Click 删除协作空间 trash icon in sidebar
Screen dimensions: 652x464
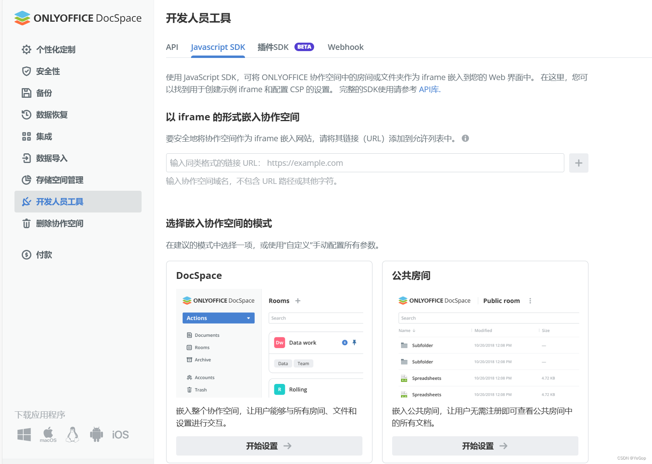(x=27, y=223)
